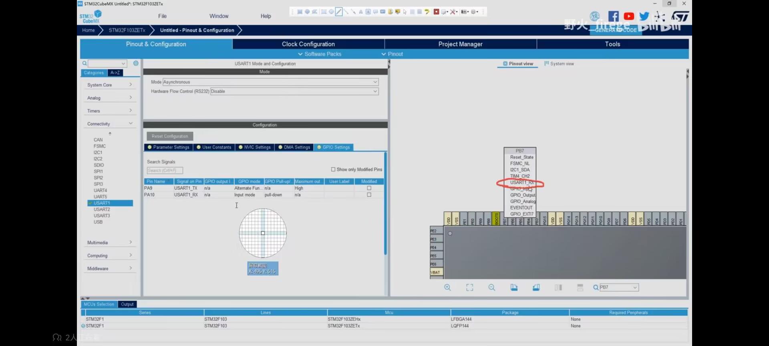Expand the Pinout dropdown menu
Viewport: 769px width, 346px height.
tap(392, 54)
